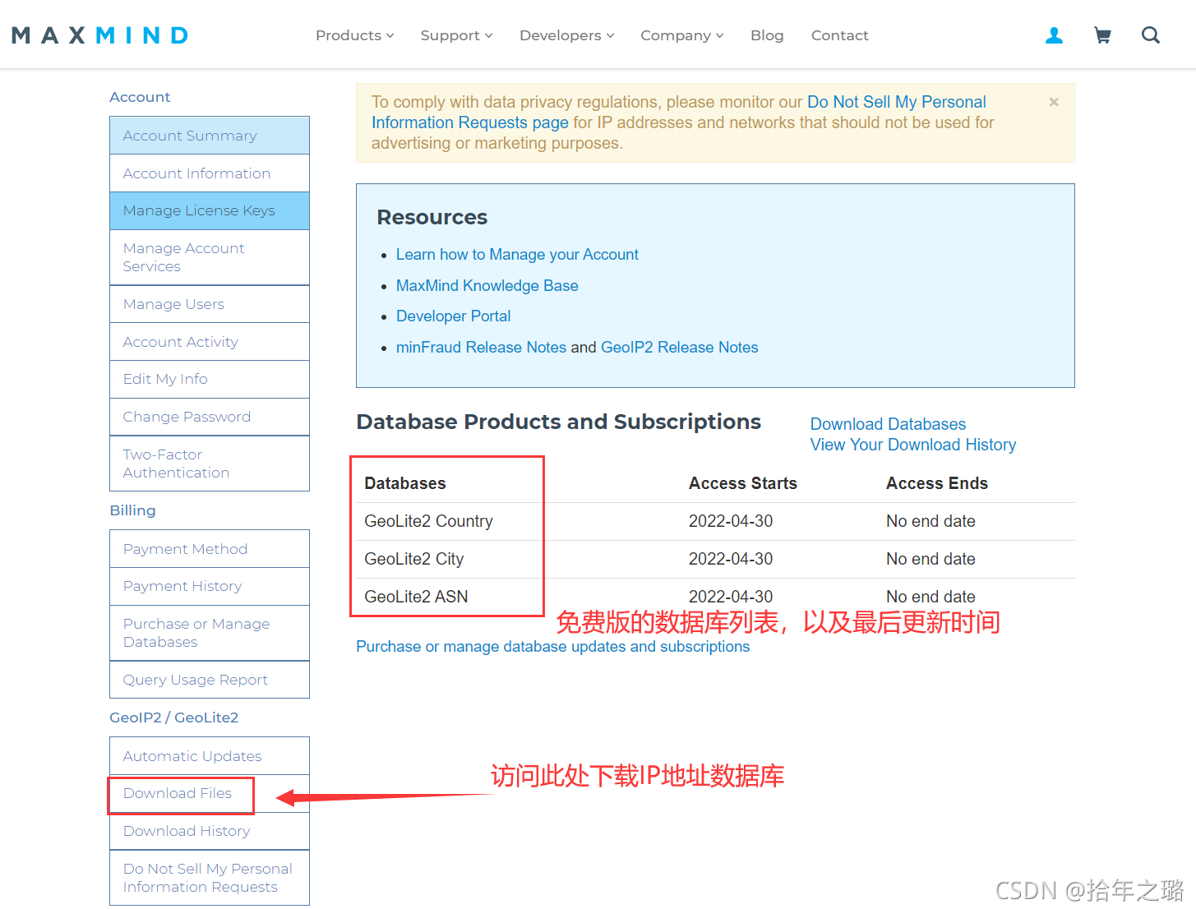The width and height of the screenshot is (1196, 909).
Task: Open Account Information
Action: (210, 173)
